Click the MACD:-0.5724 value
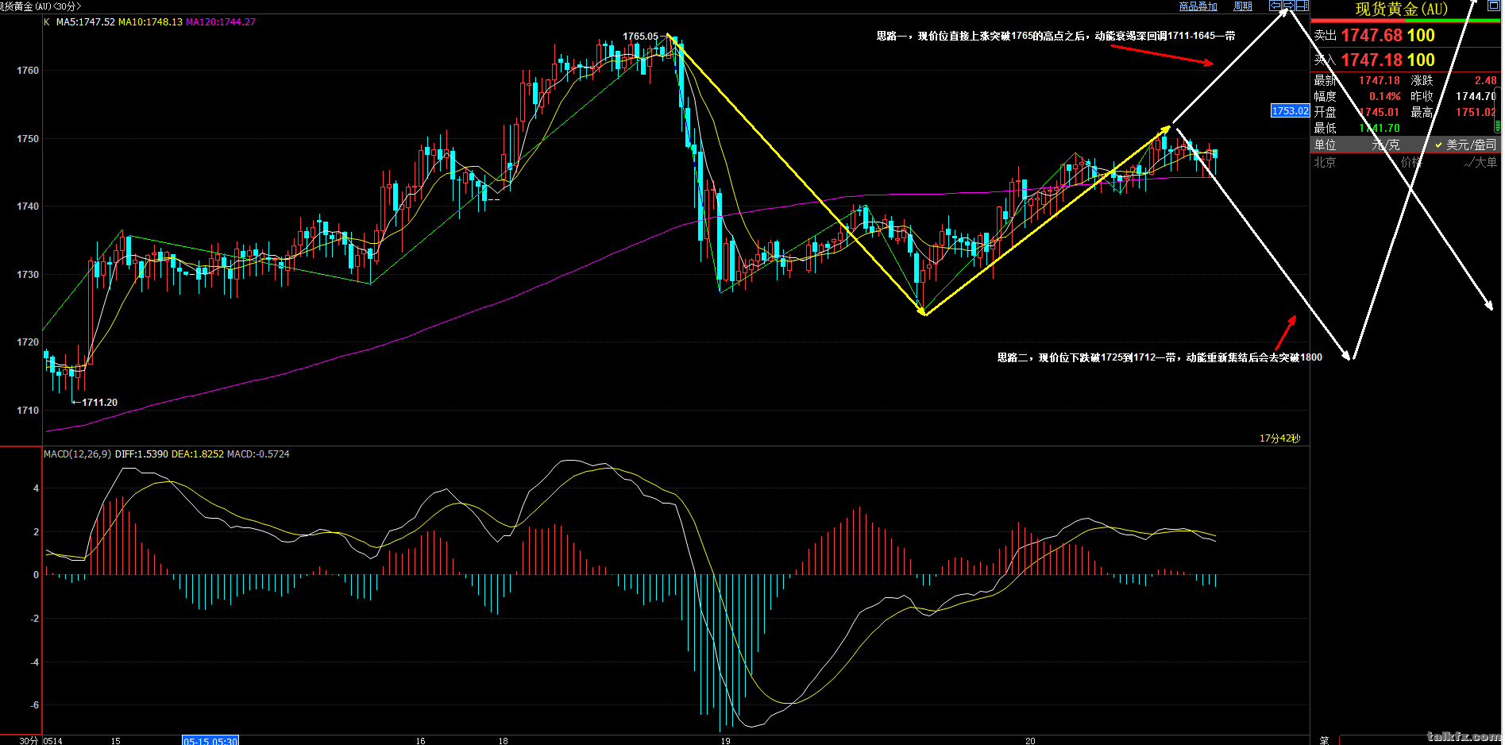Viewport: 1505px width, 745px height. 258,454
